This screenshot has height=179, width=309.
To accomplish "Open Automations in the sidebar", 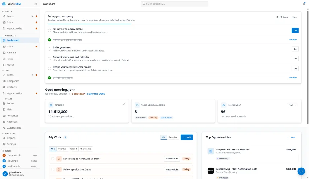I will coord(20,128).
